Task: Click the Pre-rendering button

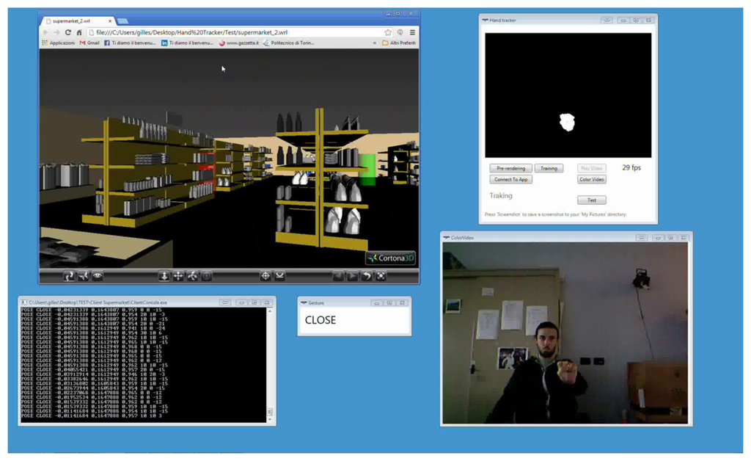Action: coord(510,168)
